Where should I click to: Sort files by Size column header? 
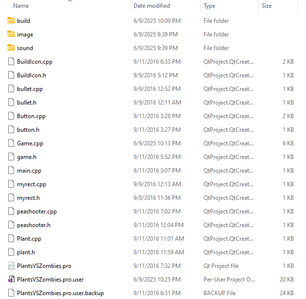(267, 6)
